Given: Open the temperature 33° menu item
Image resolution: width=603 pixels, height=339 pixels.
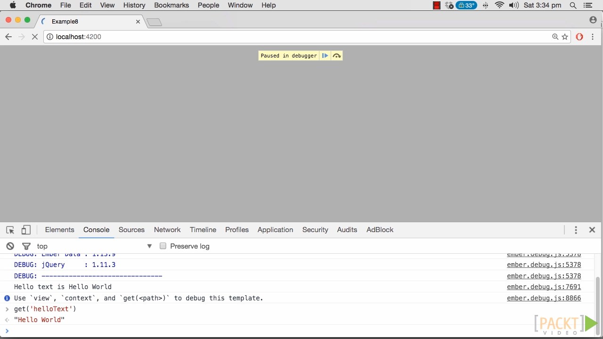Looking at the screenshot, I should point(466,5).
